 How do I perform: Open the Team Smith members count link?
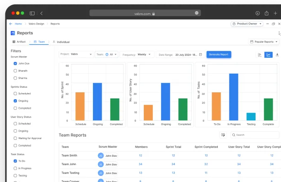pyautogui.click(x=140, y=155)
